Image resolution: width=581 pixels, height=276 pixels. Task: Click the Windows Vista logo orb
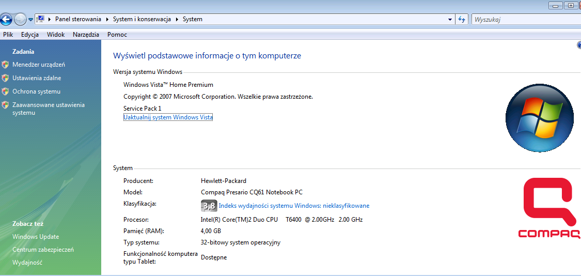539,118
